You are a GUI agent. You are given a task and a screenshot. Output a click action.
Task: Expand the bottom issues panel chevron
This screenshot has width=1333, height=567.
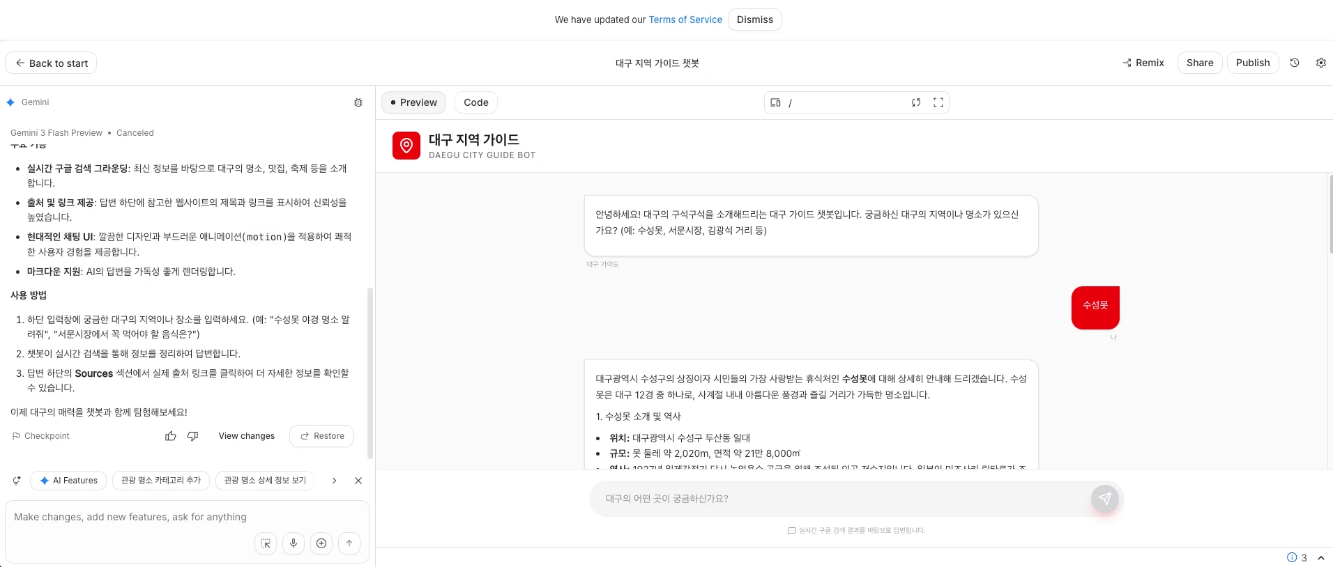1320,558
